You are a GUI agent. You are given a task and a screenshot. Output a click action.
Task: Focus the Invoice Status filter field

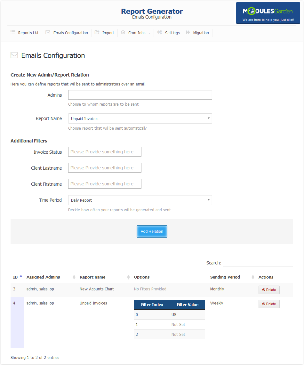point(105,152)
